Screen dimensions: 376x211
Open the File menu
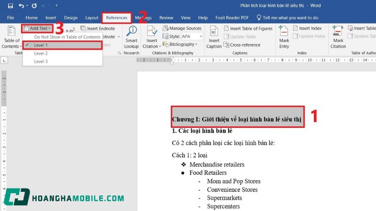[x=10, y=18]
